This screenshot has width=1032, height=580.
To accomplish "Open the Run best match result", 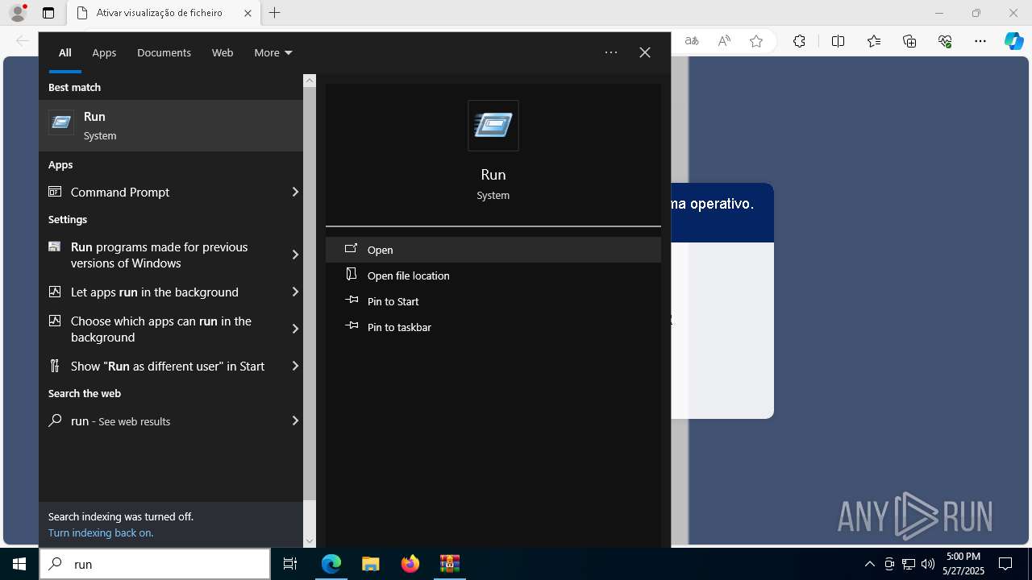I will (171, 126).
